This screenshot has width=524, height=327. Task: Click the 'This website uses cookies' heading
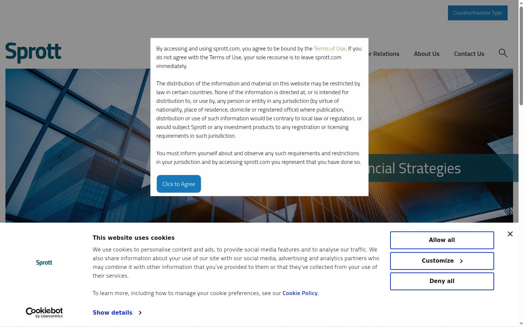click(134, 238)
